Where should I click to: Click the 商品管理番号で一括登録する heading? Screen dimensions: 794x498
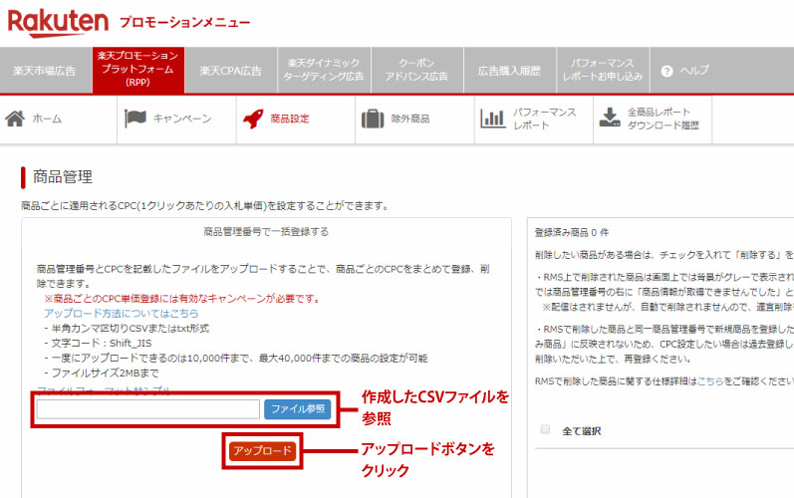click(x=266, y=232)
